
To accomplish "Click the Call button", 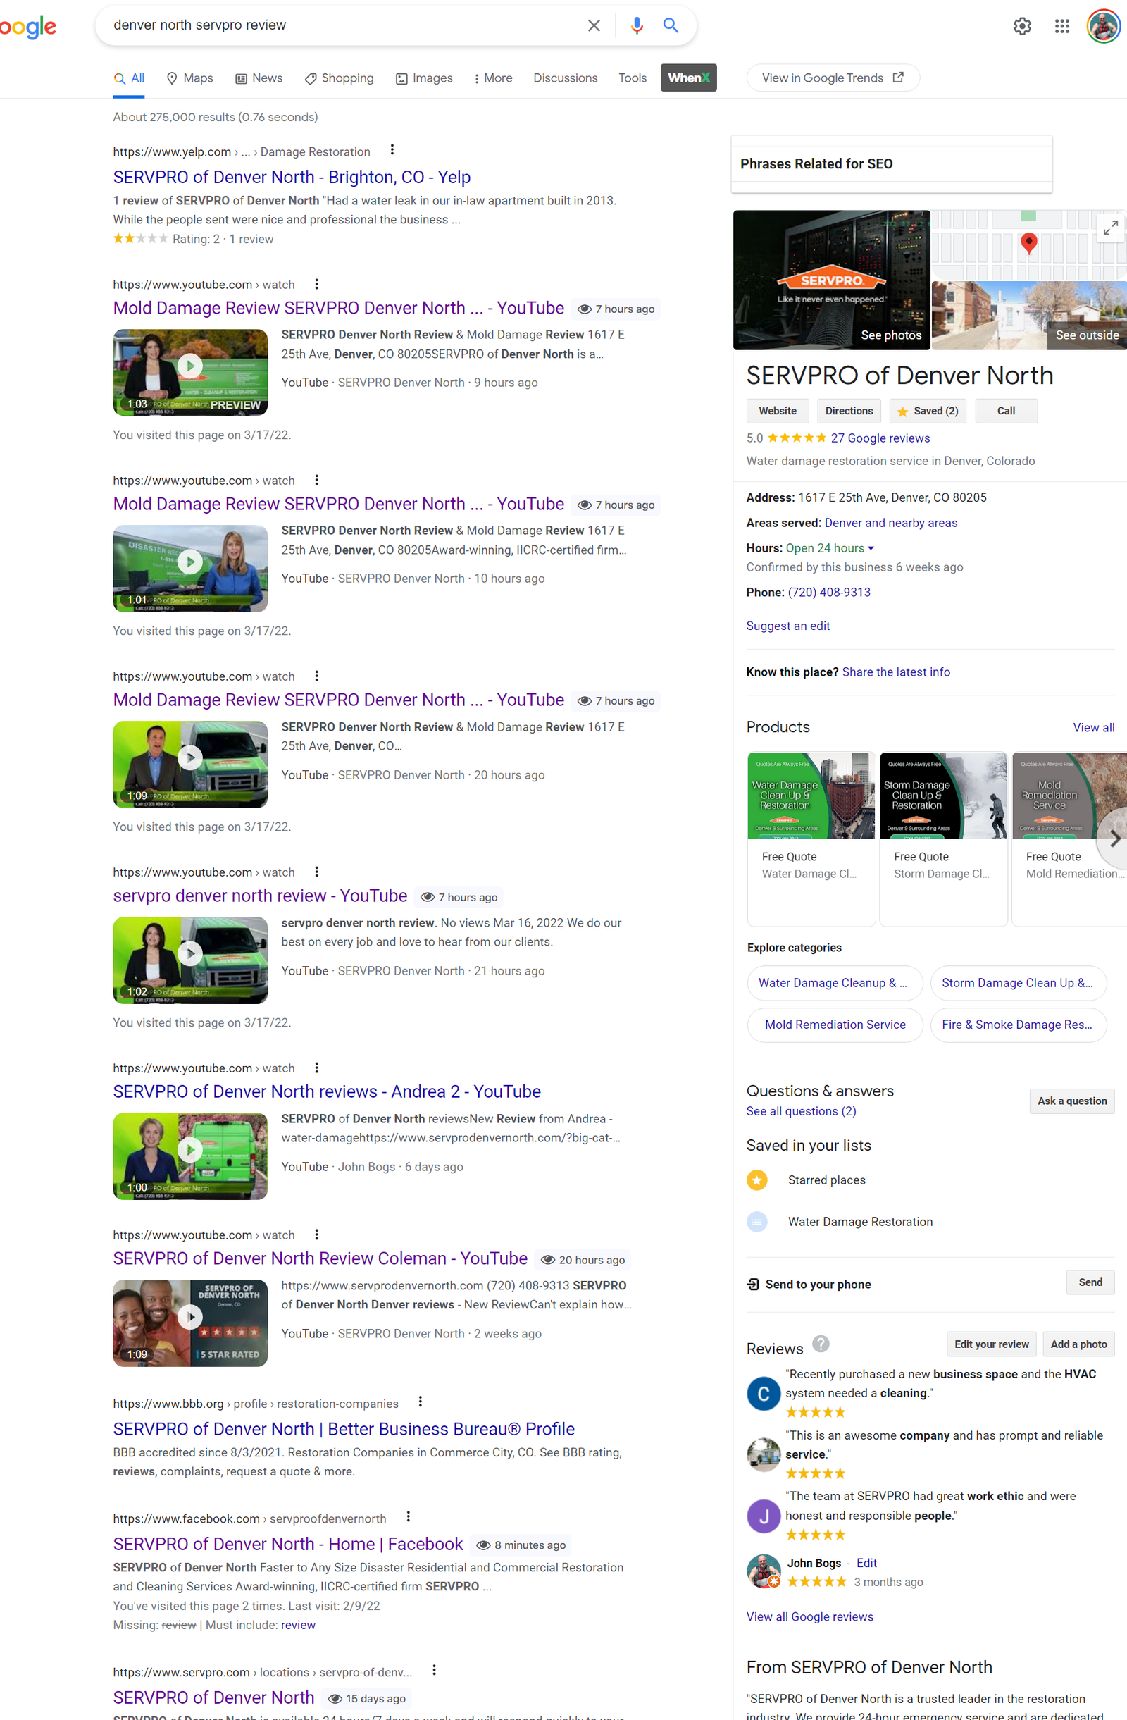I will [x=1006, y=412].
